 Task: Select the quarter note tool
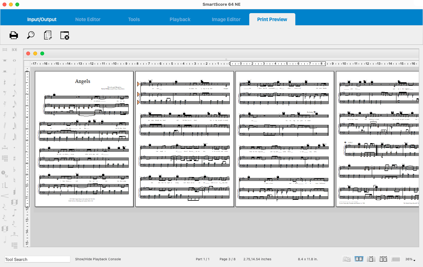tap(14, 82)
